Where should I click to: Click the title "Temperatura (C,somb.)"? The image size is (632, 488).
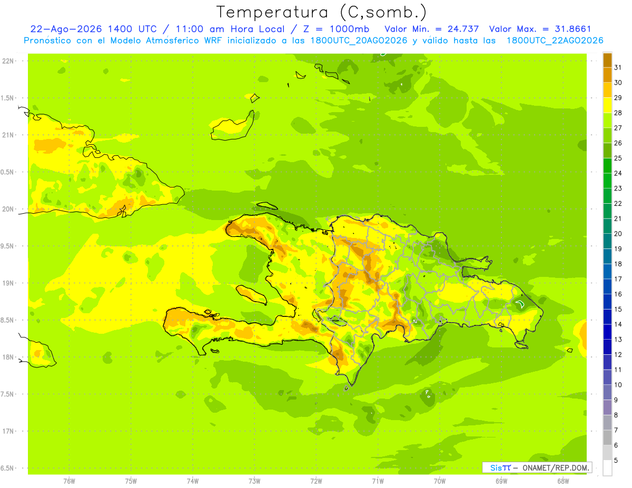(321, 12)
